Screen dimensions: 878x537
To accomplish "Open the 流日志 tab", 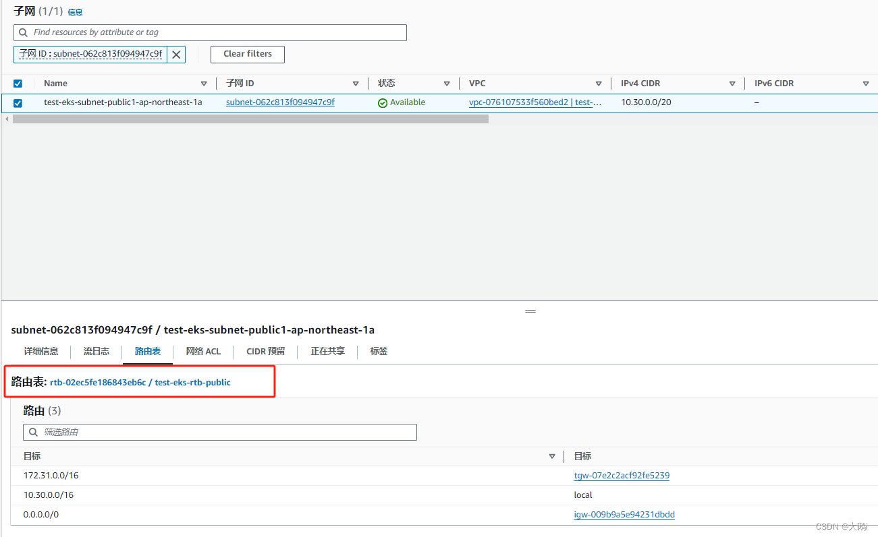I will 97,351.
